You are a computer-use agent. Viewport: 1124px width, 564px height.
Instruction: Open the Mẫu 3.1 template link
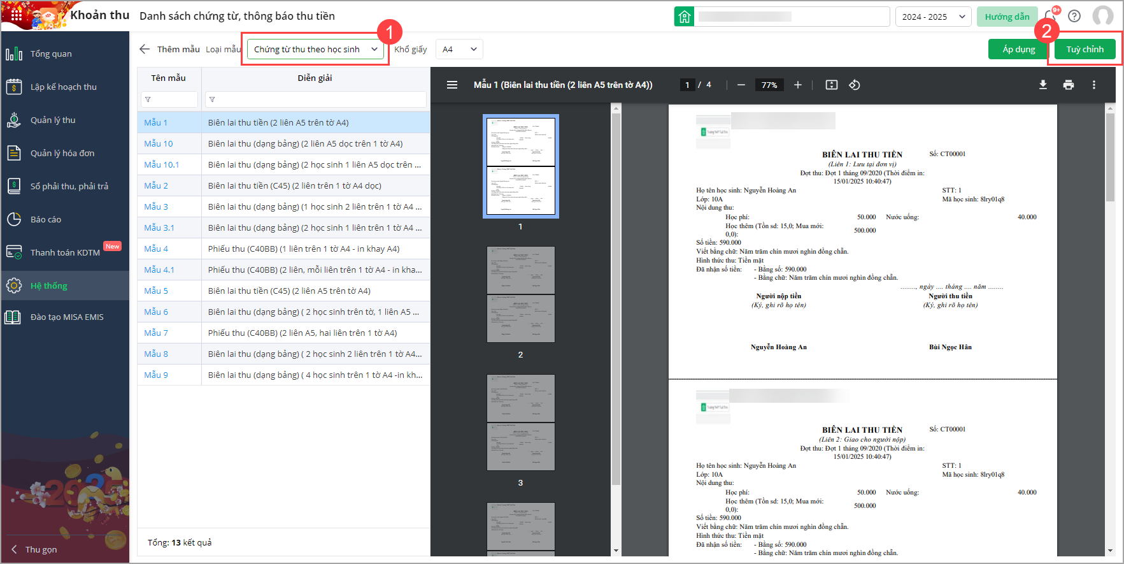(159, 228)
